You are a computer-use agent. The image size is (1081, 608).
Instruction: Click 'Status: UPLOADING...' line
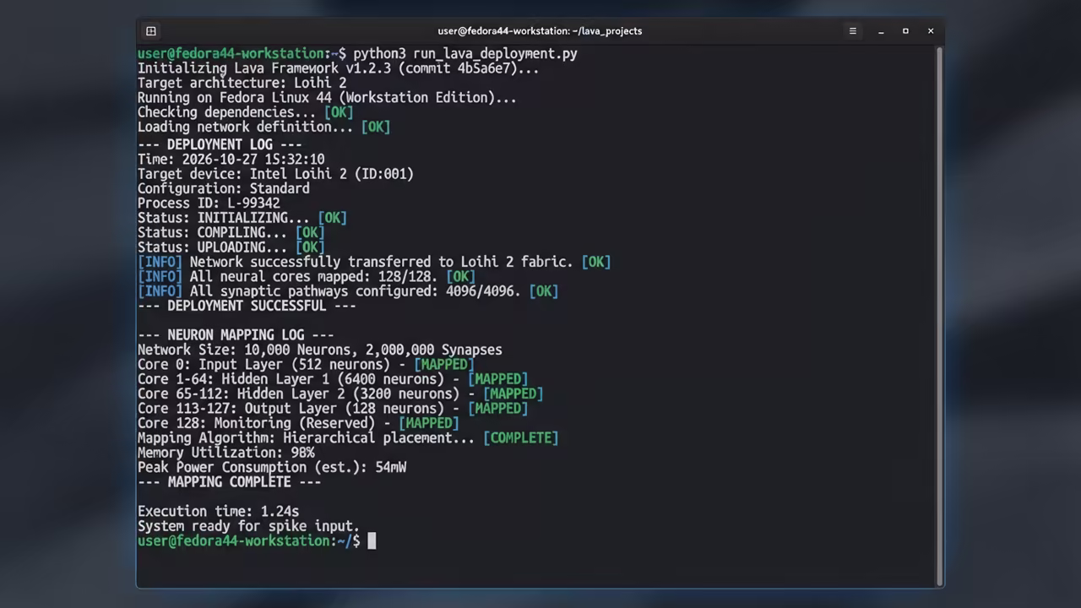[231, 247]
